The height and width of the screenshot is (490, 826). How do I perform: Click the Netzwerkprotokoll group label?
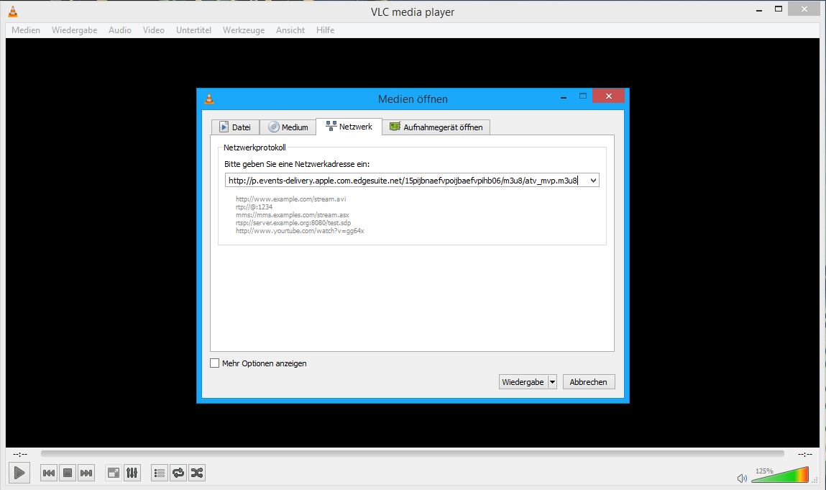(x=254, y=148)
